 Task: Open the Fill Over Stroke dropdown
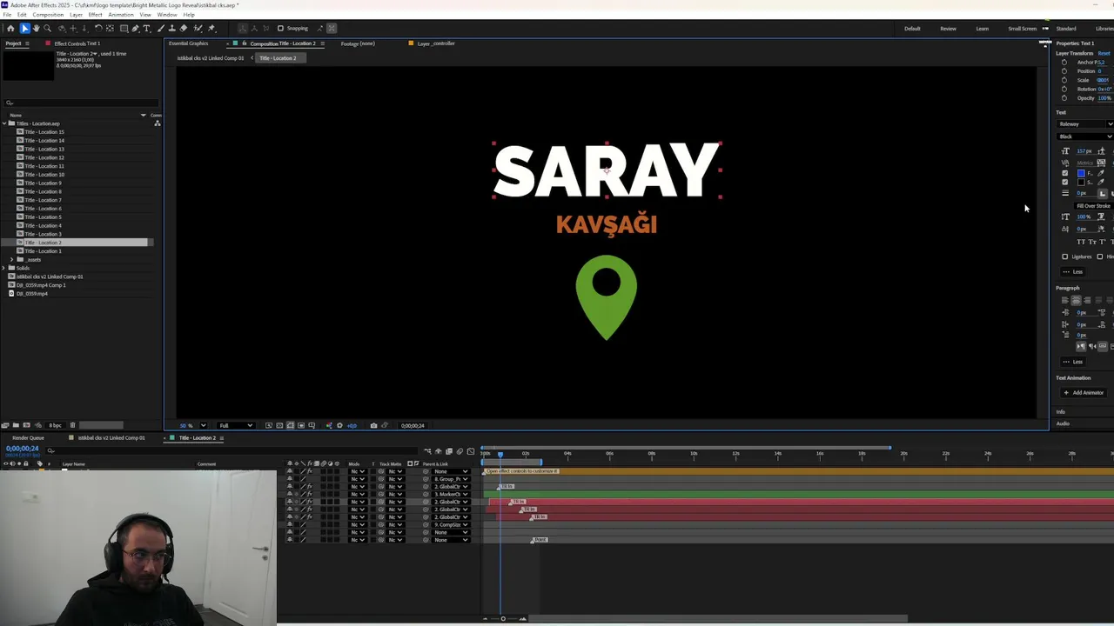[x=1094, y=206]
